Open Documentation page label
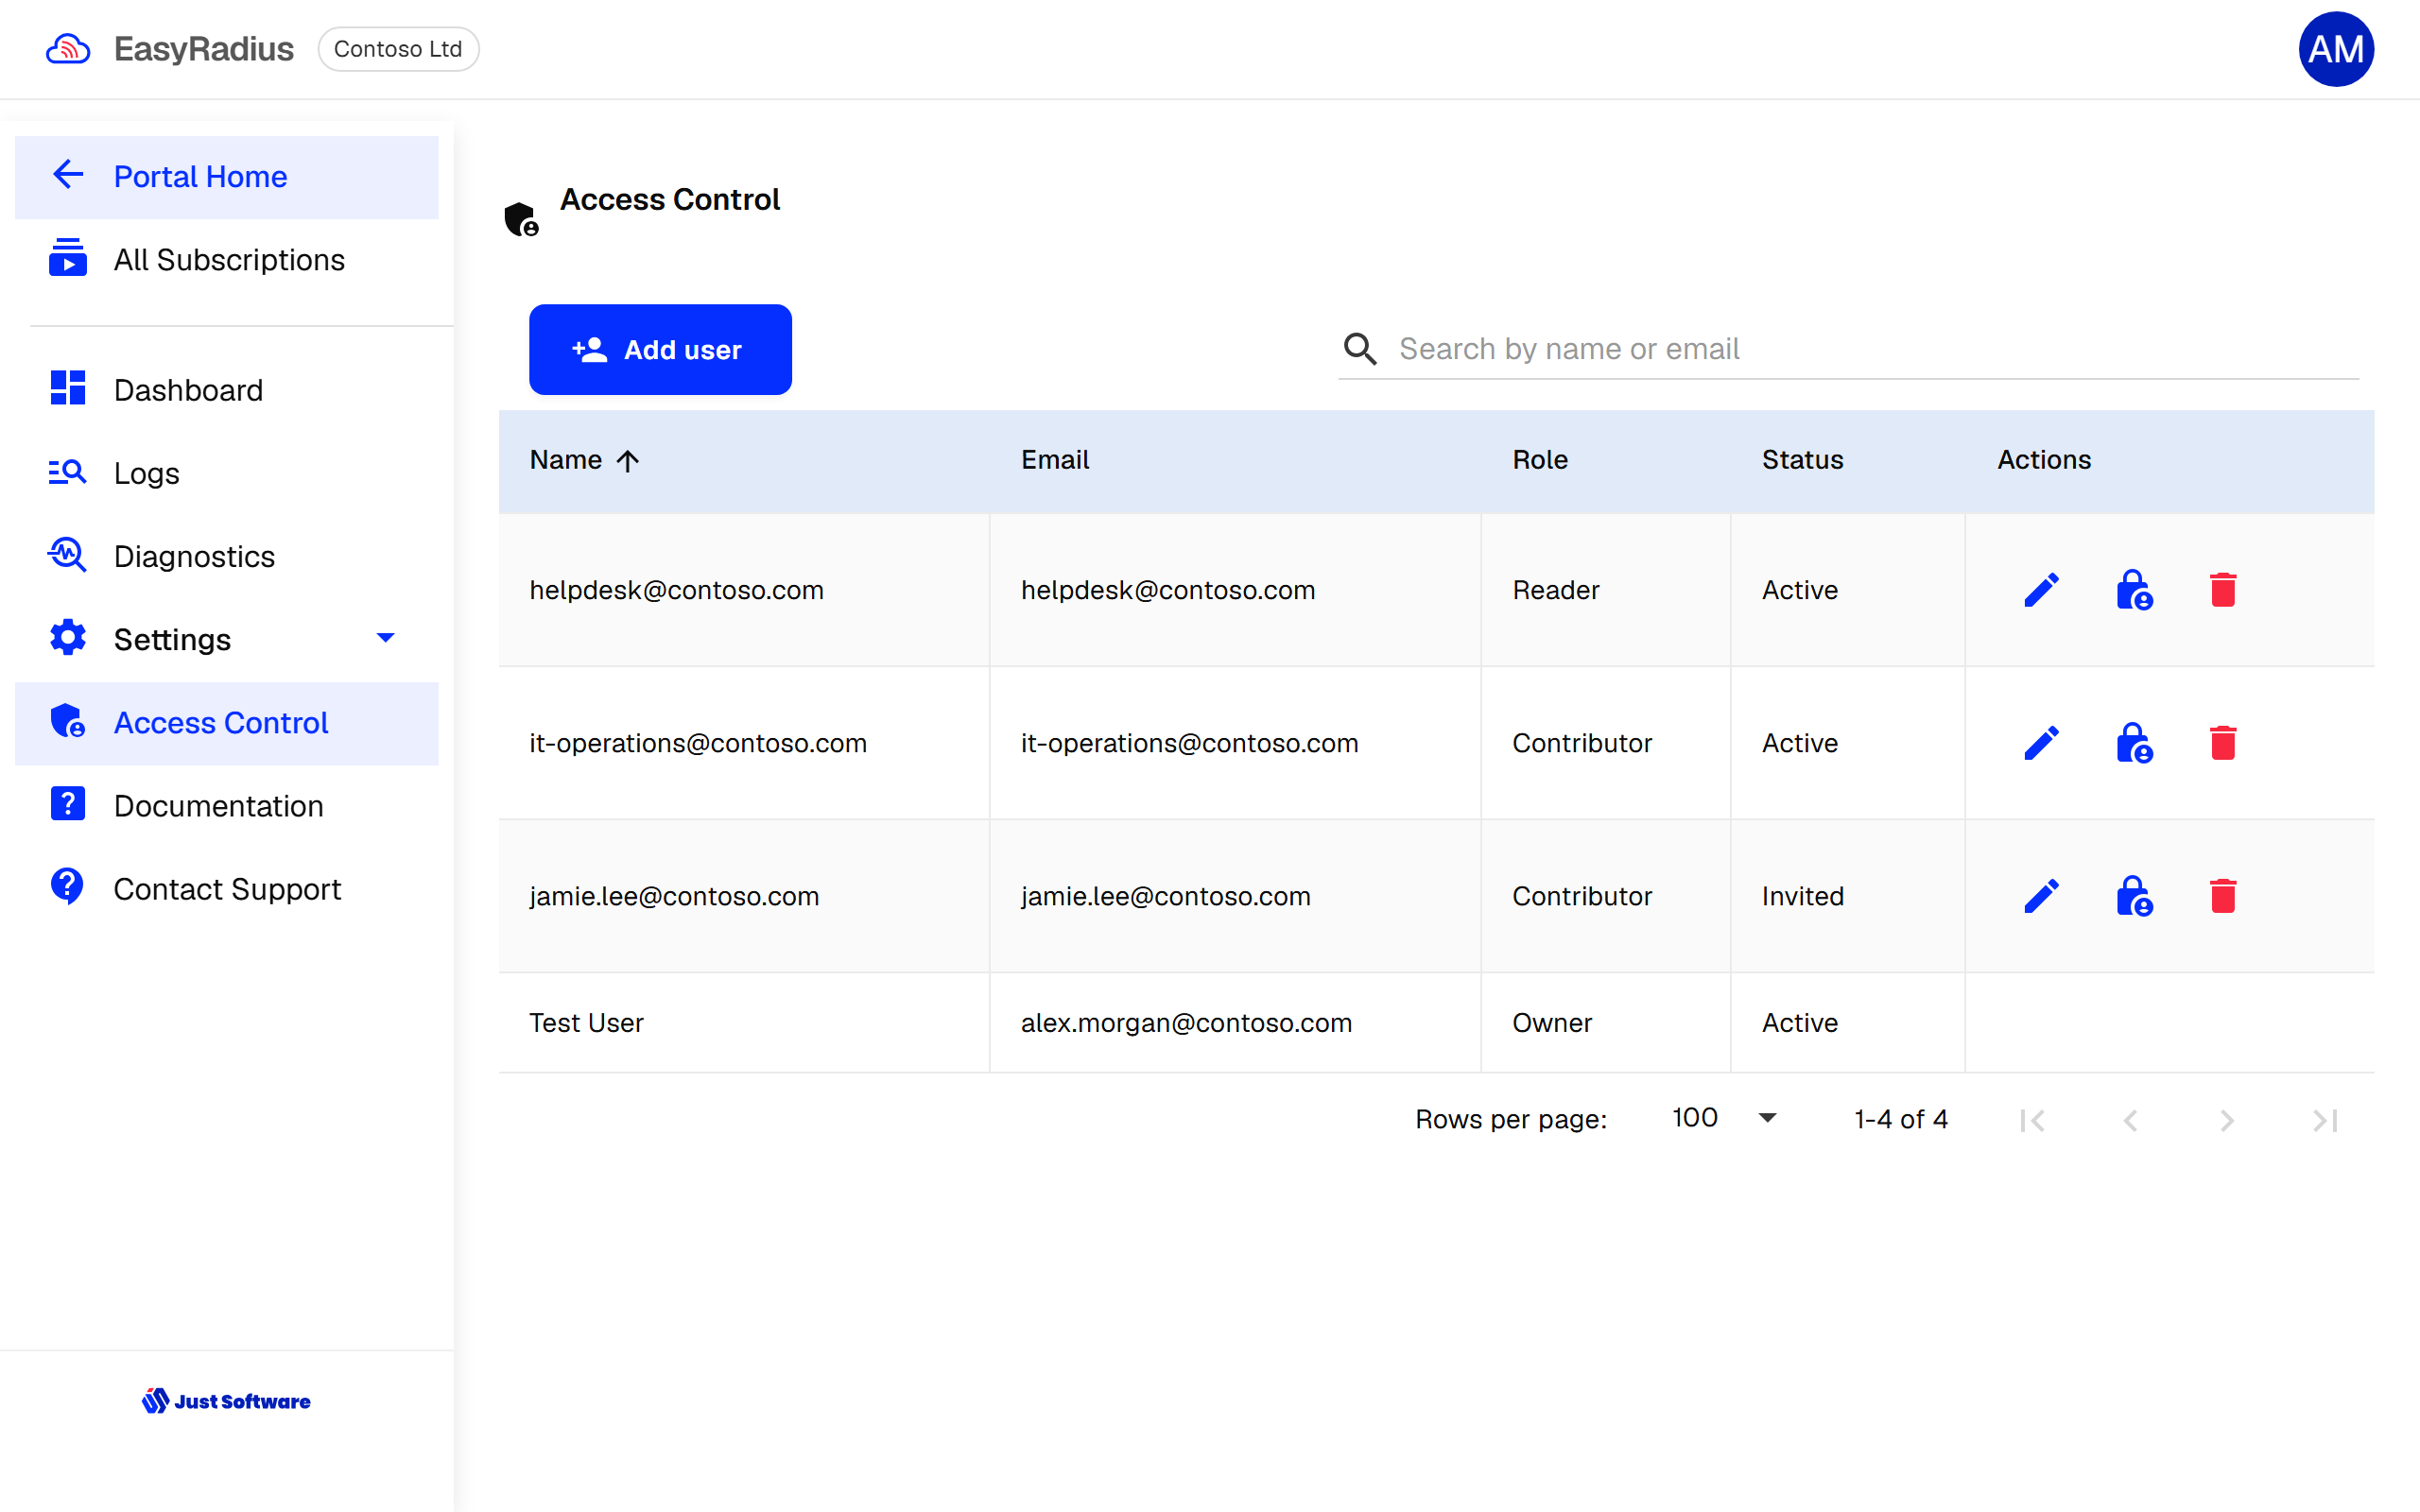 pyautogui.click(x=218, y=806)
